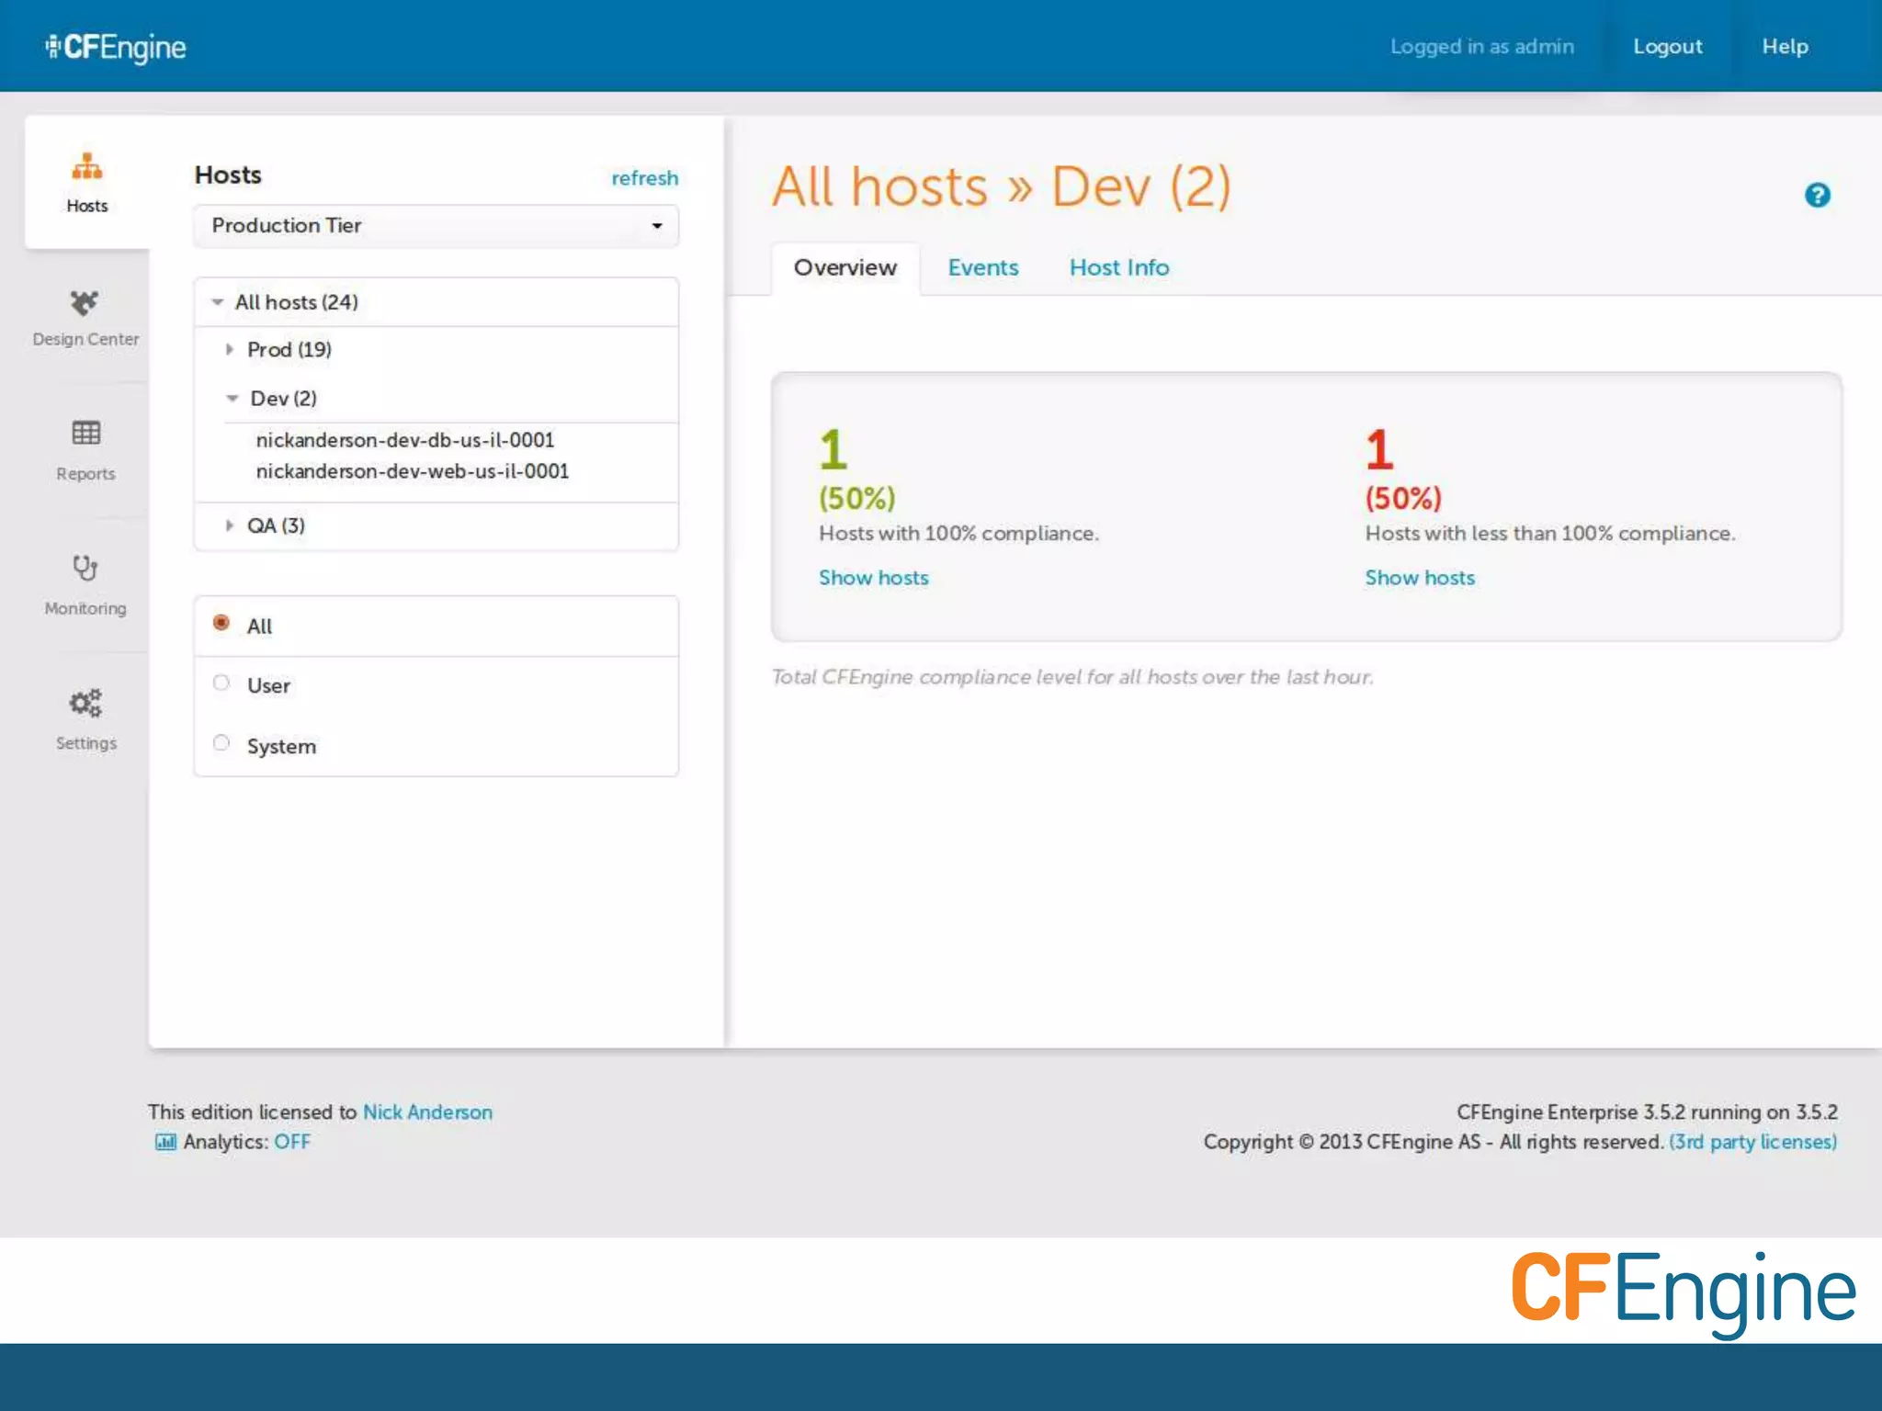Screen dimensions: 1882x1411
Task: Collapse the All hosts (24) tree node
Action: 218,302
